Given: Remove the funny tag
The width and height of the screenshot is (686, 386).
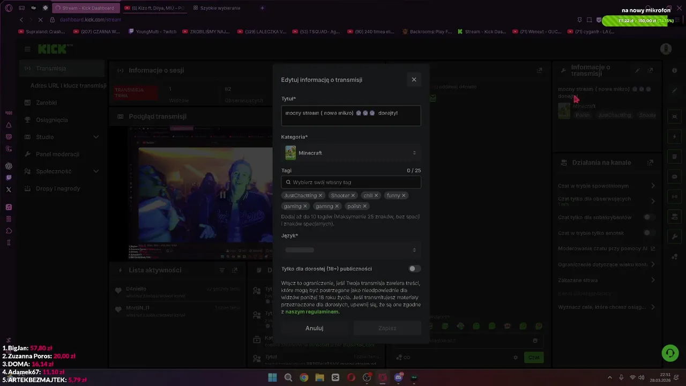Looking at the screenshot, I should pyautogui.click(x=404, y=196).
